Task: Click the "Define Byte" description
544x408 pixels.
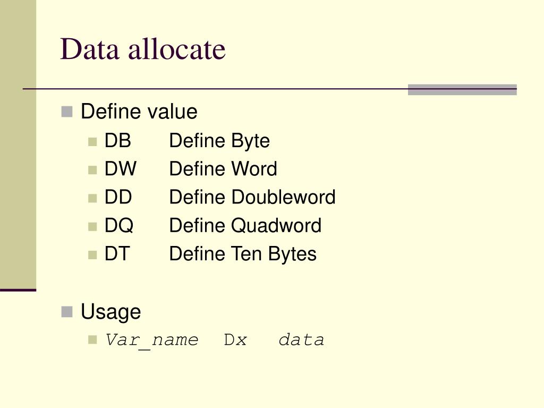Action: (x=219, y=141)
